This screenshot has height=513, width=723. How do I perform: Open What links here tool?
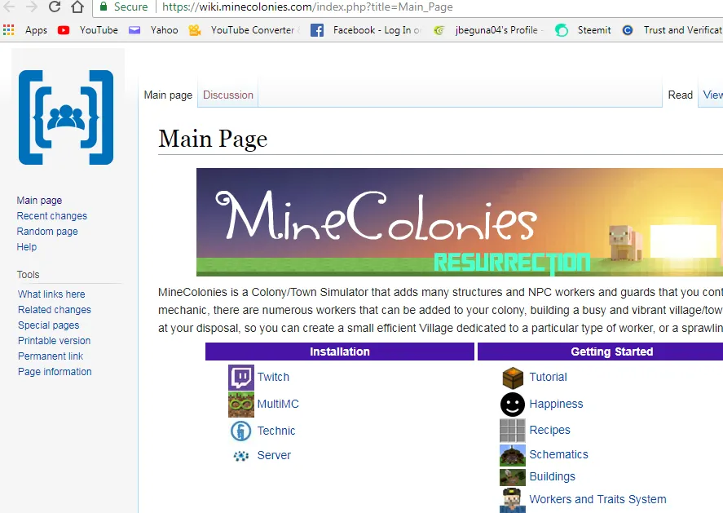pyautogui.click(x=51, y=294)
